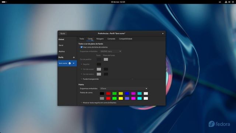Image resolution: width=236 pixels, height=133 pixels.
Task: Click the default profile checkmark on Sem nome
Action: pos(70,63)
